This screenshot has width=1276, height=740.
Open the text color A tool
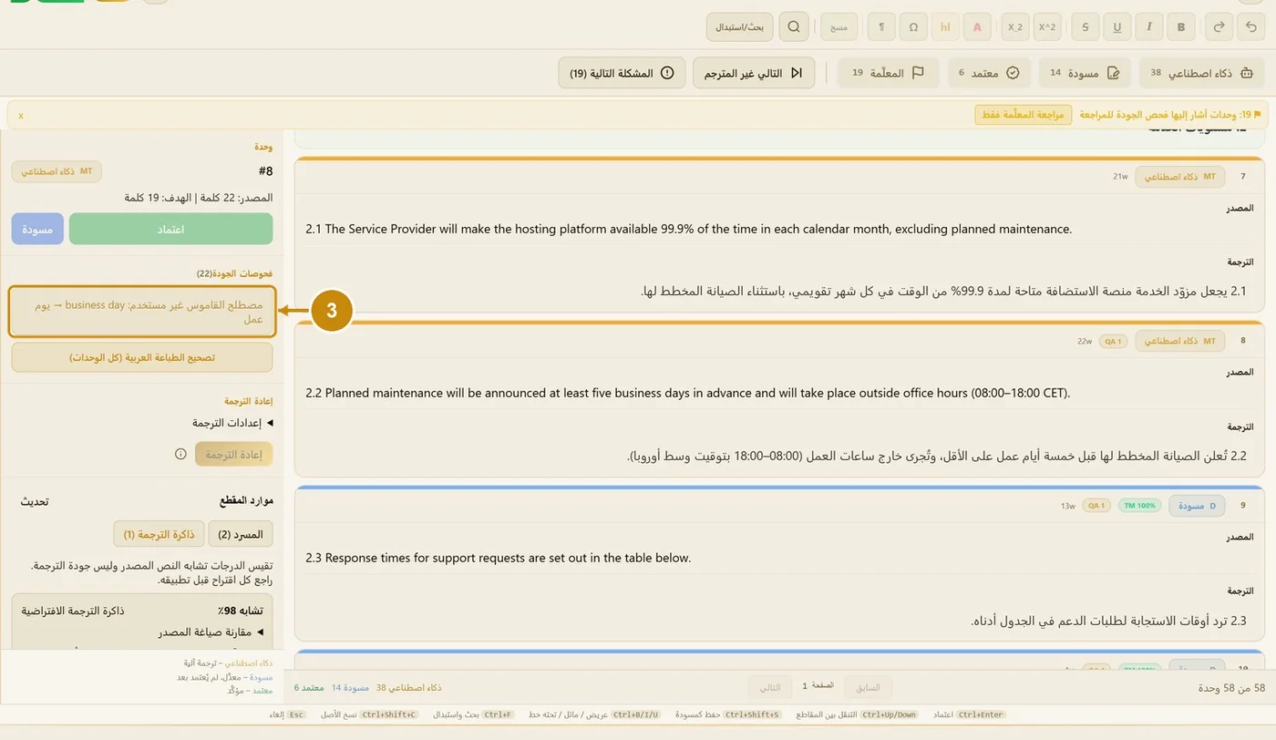coord(977,27)
